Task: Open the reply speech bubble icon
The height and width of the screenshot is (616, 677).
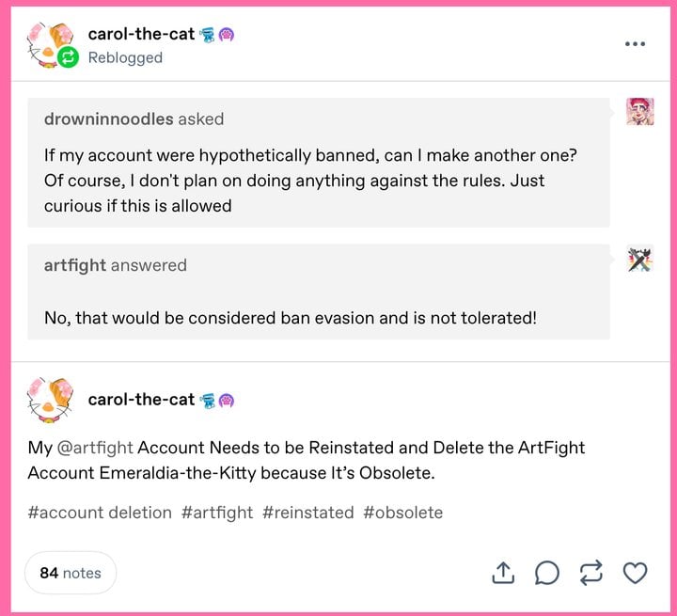Action: (547, 572)
